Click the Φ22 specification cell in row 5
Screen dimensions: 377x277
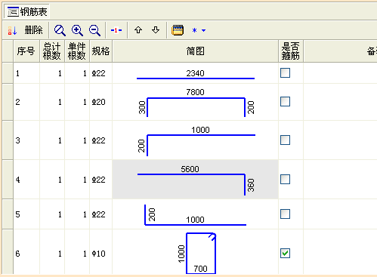[100, 214]
